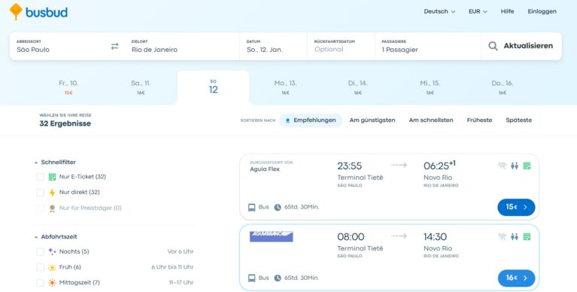Click E-Ticket icon in Schnellfilter
Image resolution: width=577 pixels, height=292 pixels.
[x=52, y=177]
